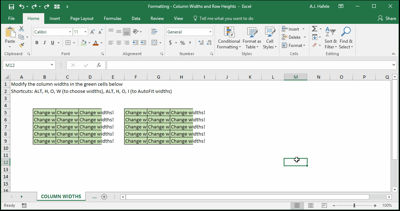Toggle Bottom Align button

127,32
